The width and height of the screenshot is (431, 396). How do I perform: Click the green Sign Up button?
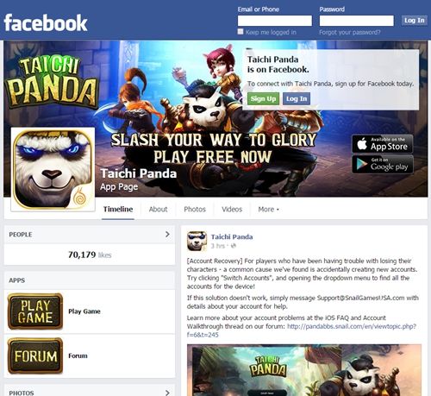tap(263, 98)
